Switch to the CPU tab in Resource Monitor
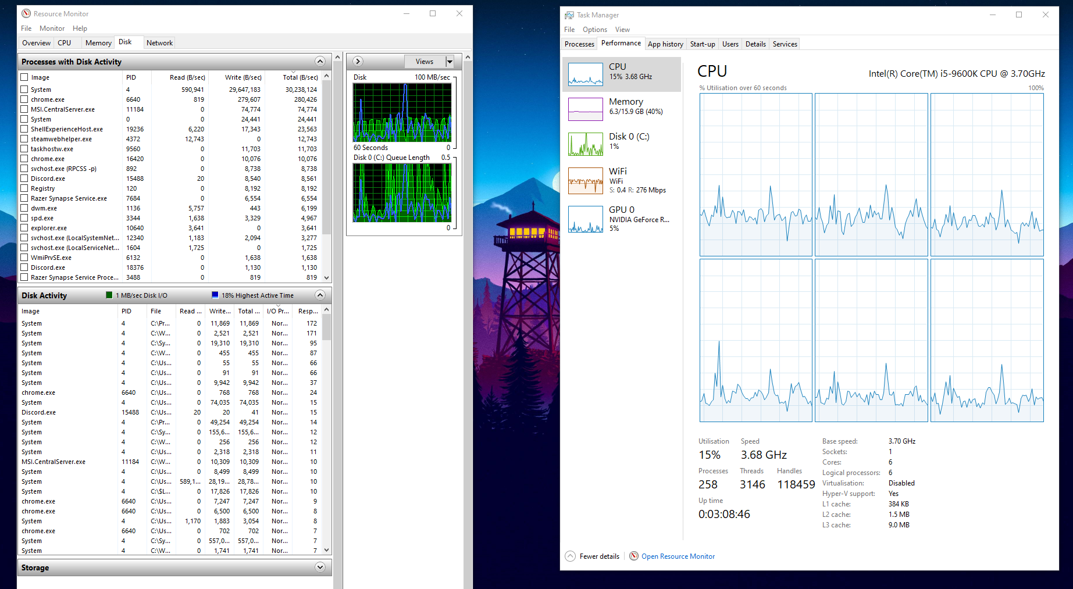 64,43
